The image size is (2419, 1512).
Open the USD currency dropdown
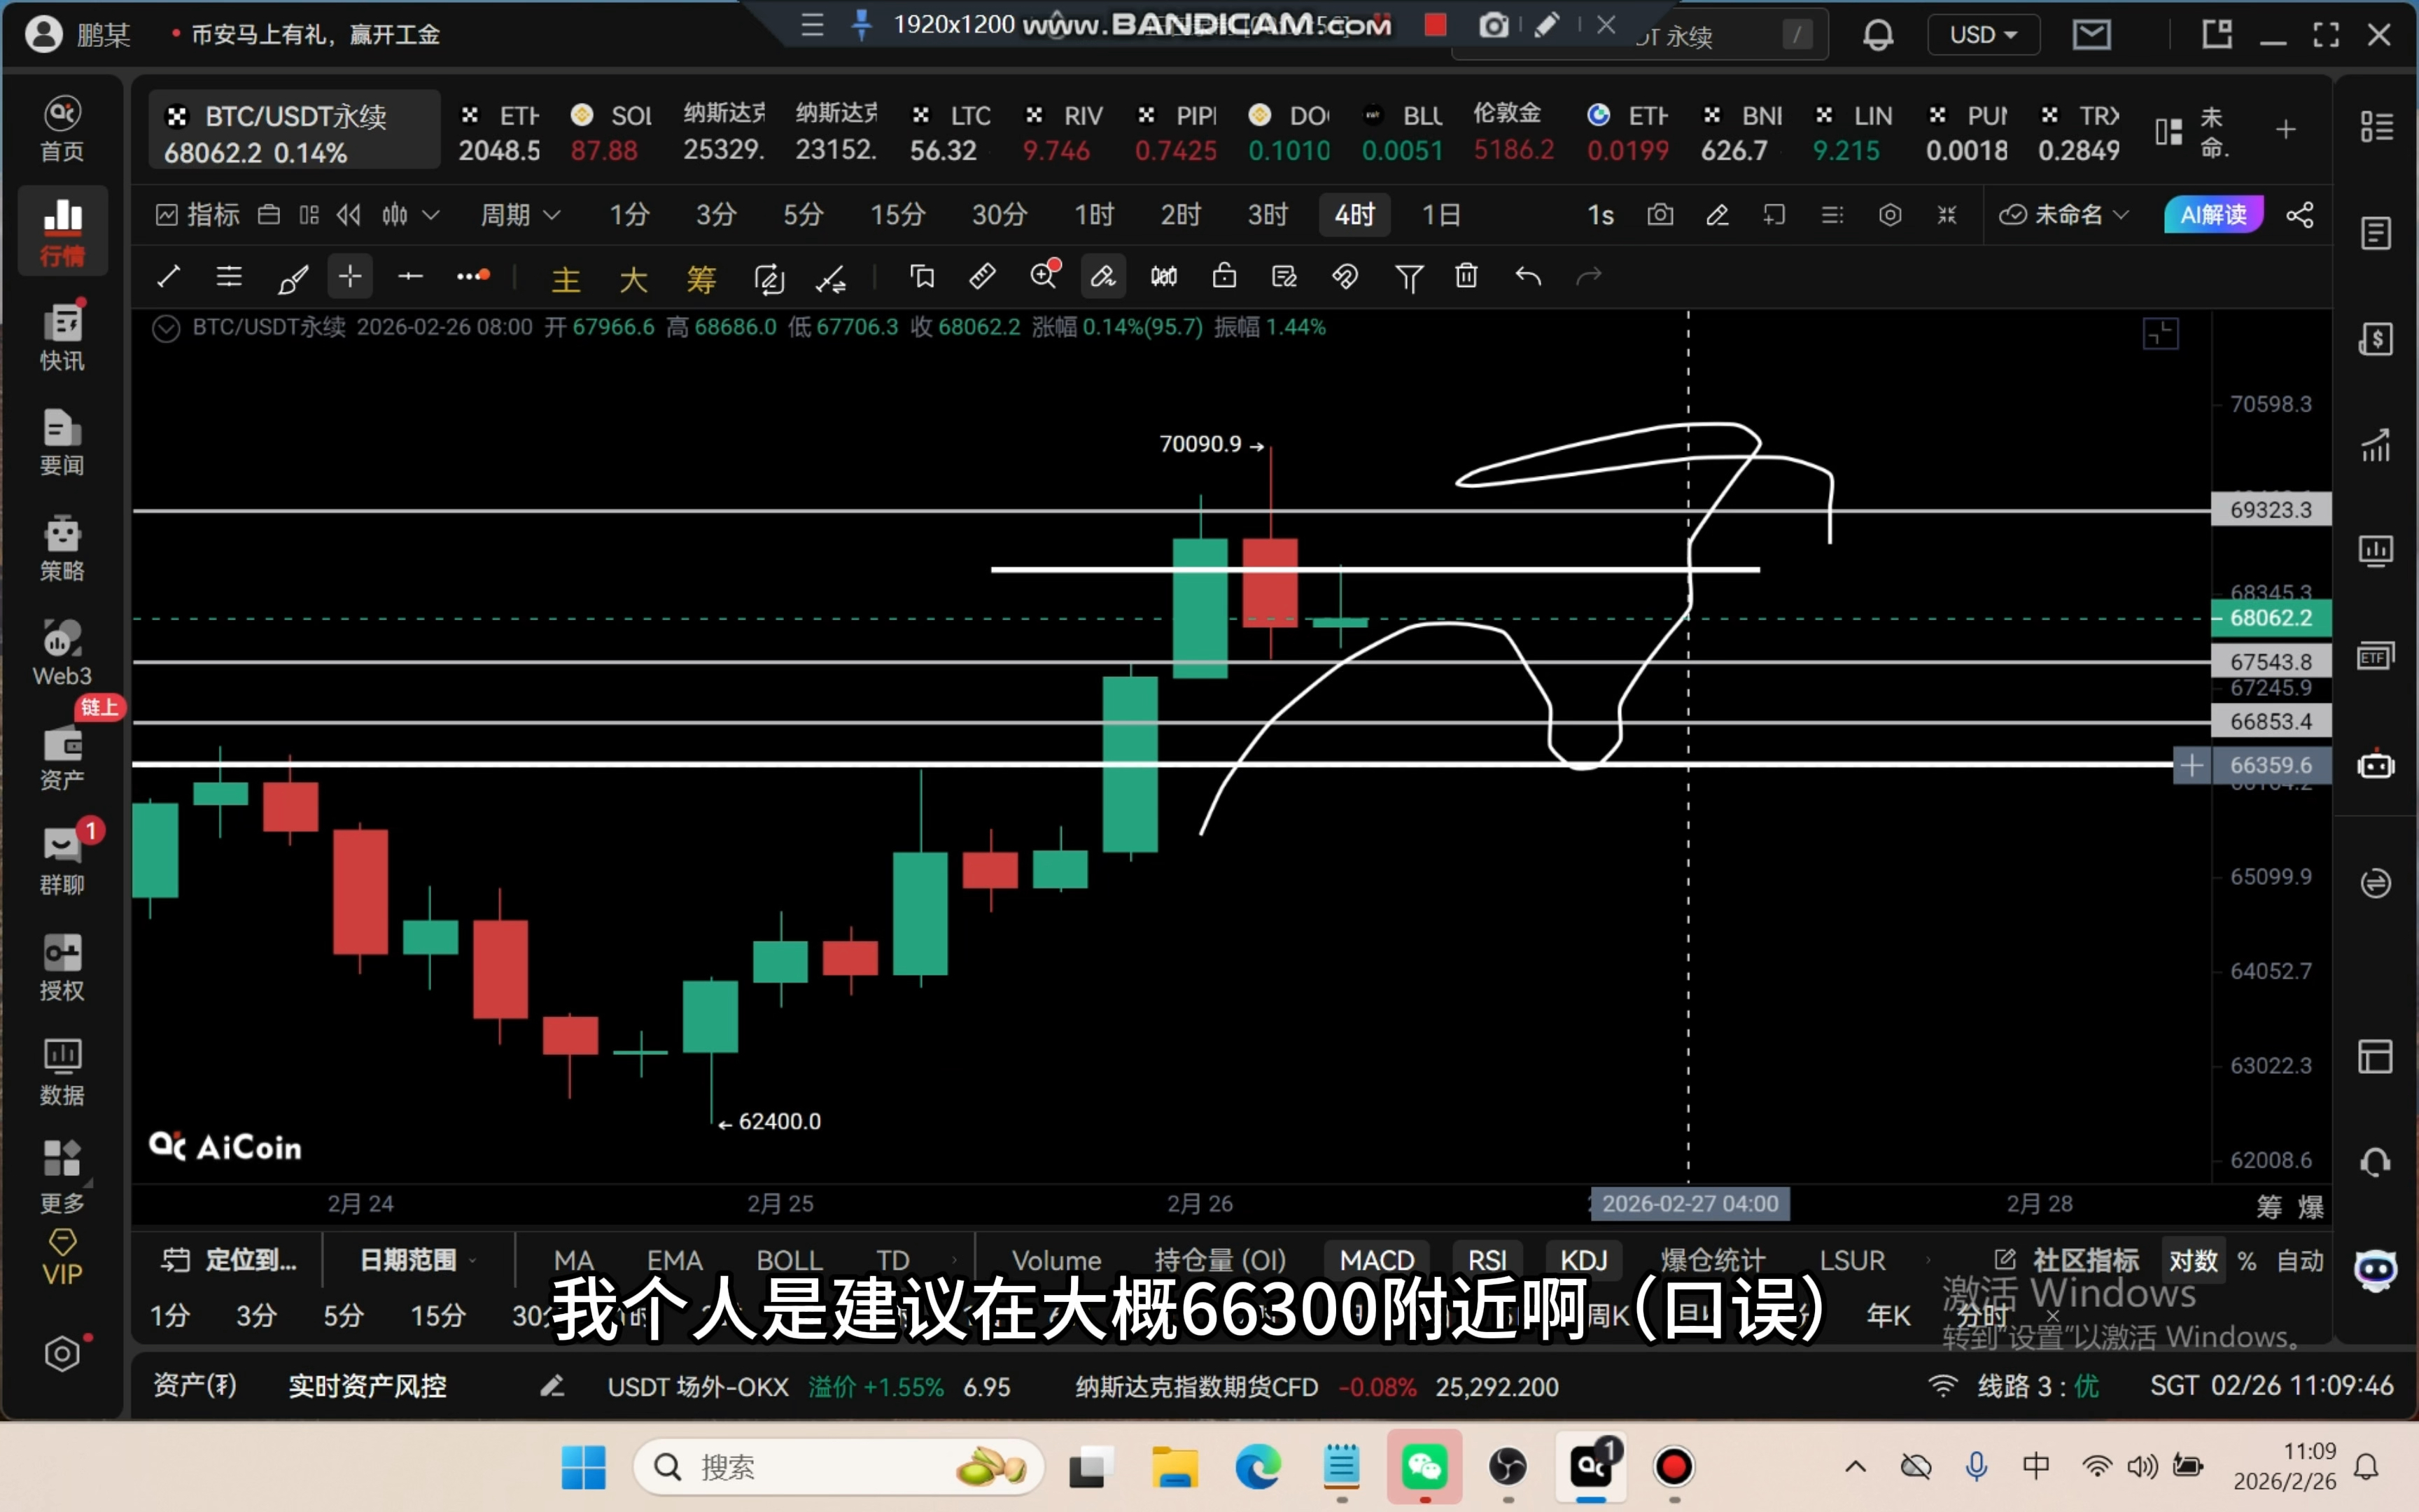1982,33
